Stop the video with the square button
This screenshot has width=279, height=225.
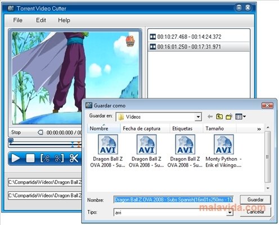point(30,159)
